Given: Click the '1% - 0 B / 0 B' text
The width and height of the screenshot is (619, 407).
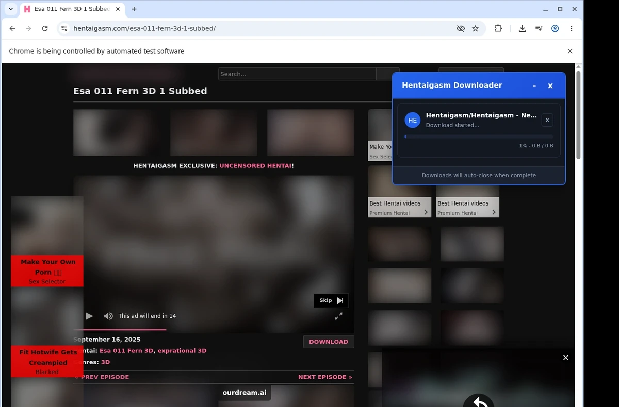Looking at the screenshot, I should tap(536, 146).
